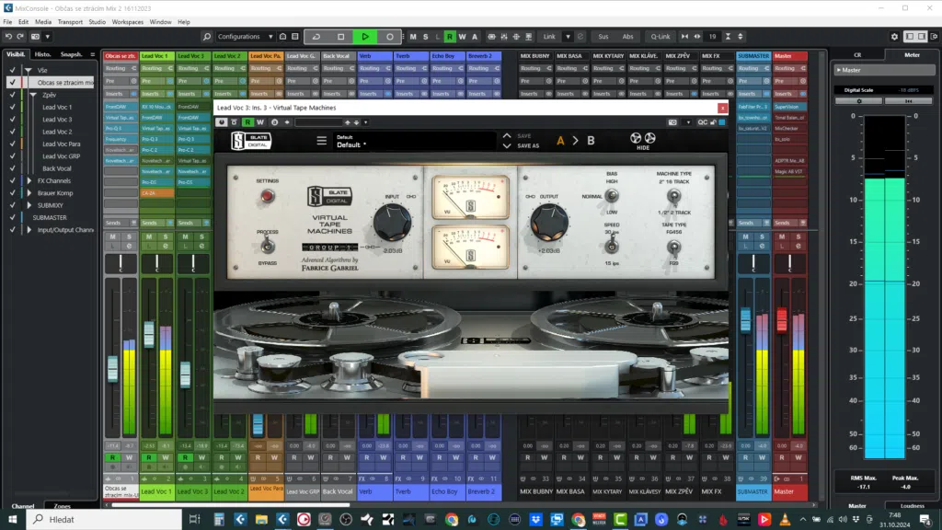The width and height of the screenshot is (942, 530).
Task: Click the Stop button in transport bar
Action: tap(340, 37)
